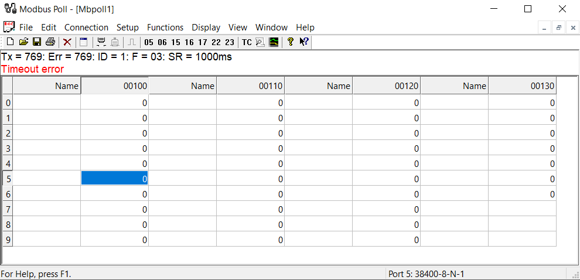Click function 16 toolbar button

click(189, 42)
